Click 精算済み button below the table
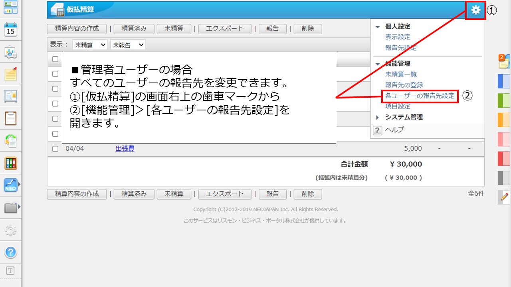The width and height of the screenshot is (511, 287). [134, 194]
